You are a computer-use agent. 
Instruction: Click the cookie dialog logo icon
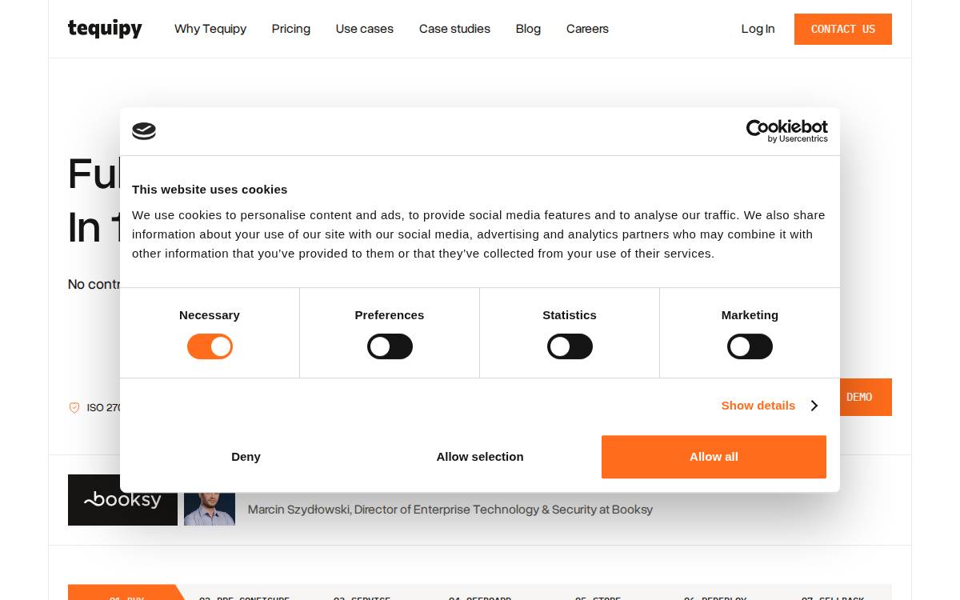144,131
